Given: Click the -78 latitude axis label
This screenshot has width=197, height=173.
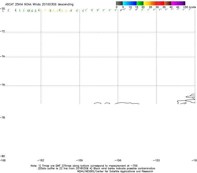Looking at the screenshot, I should (2, 117).
